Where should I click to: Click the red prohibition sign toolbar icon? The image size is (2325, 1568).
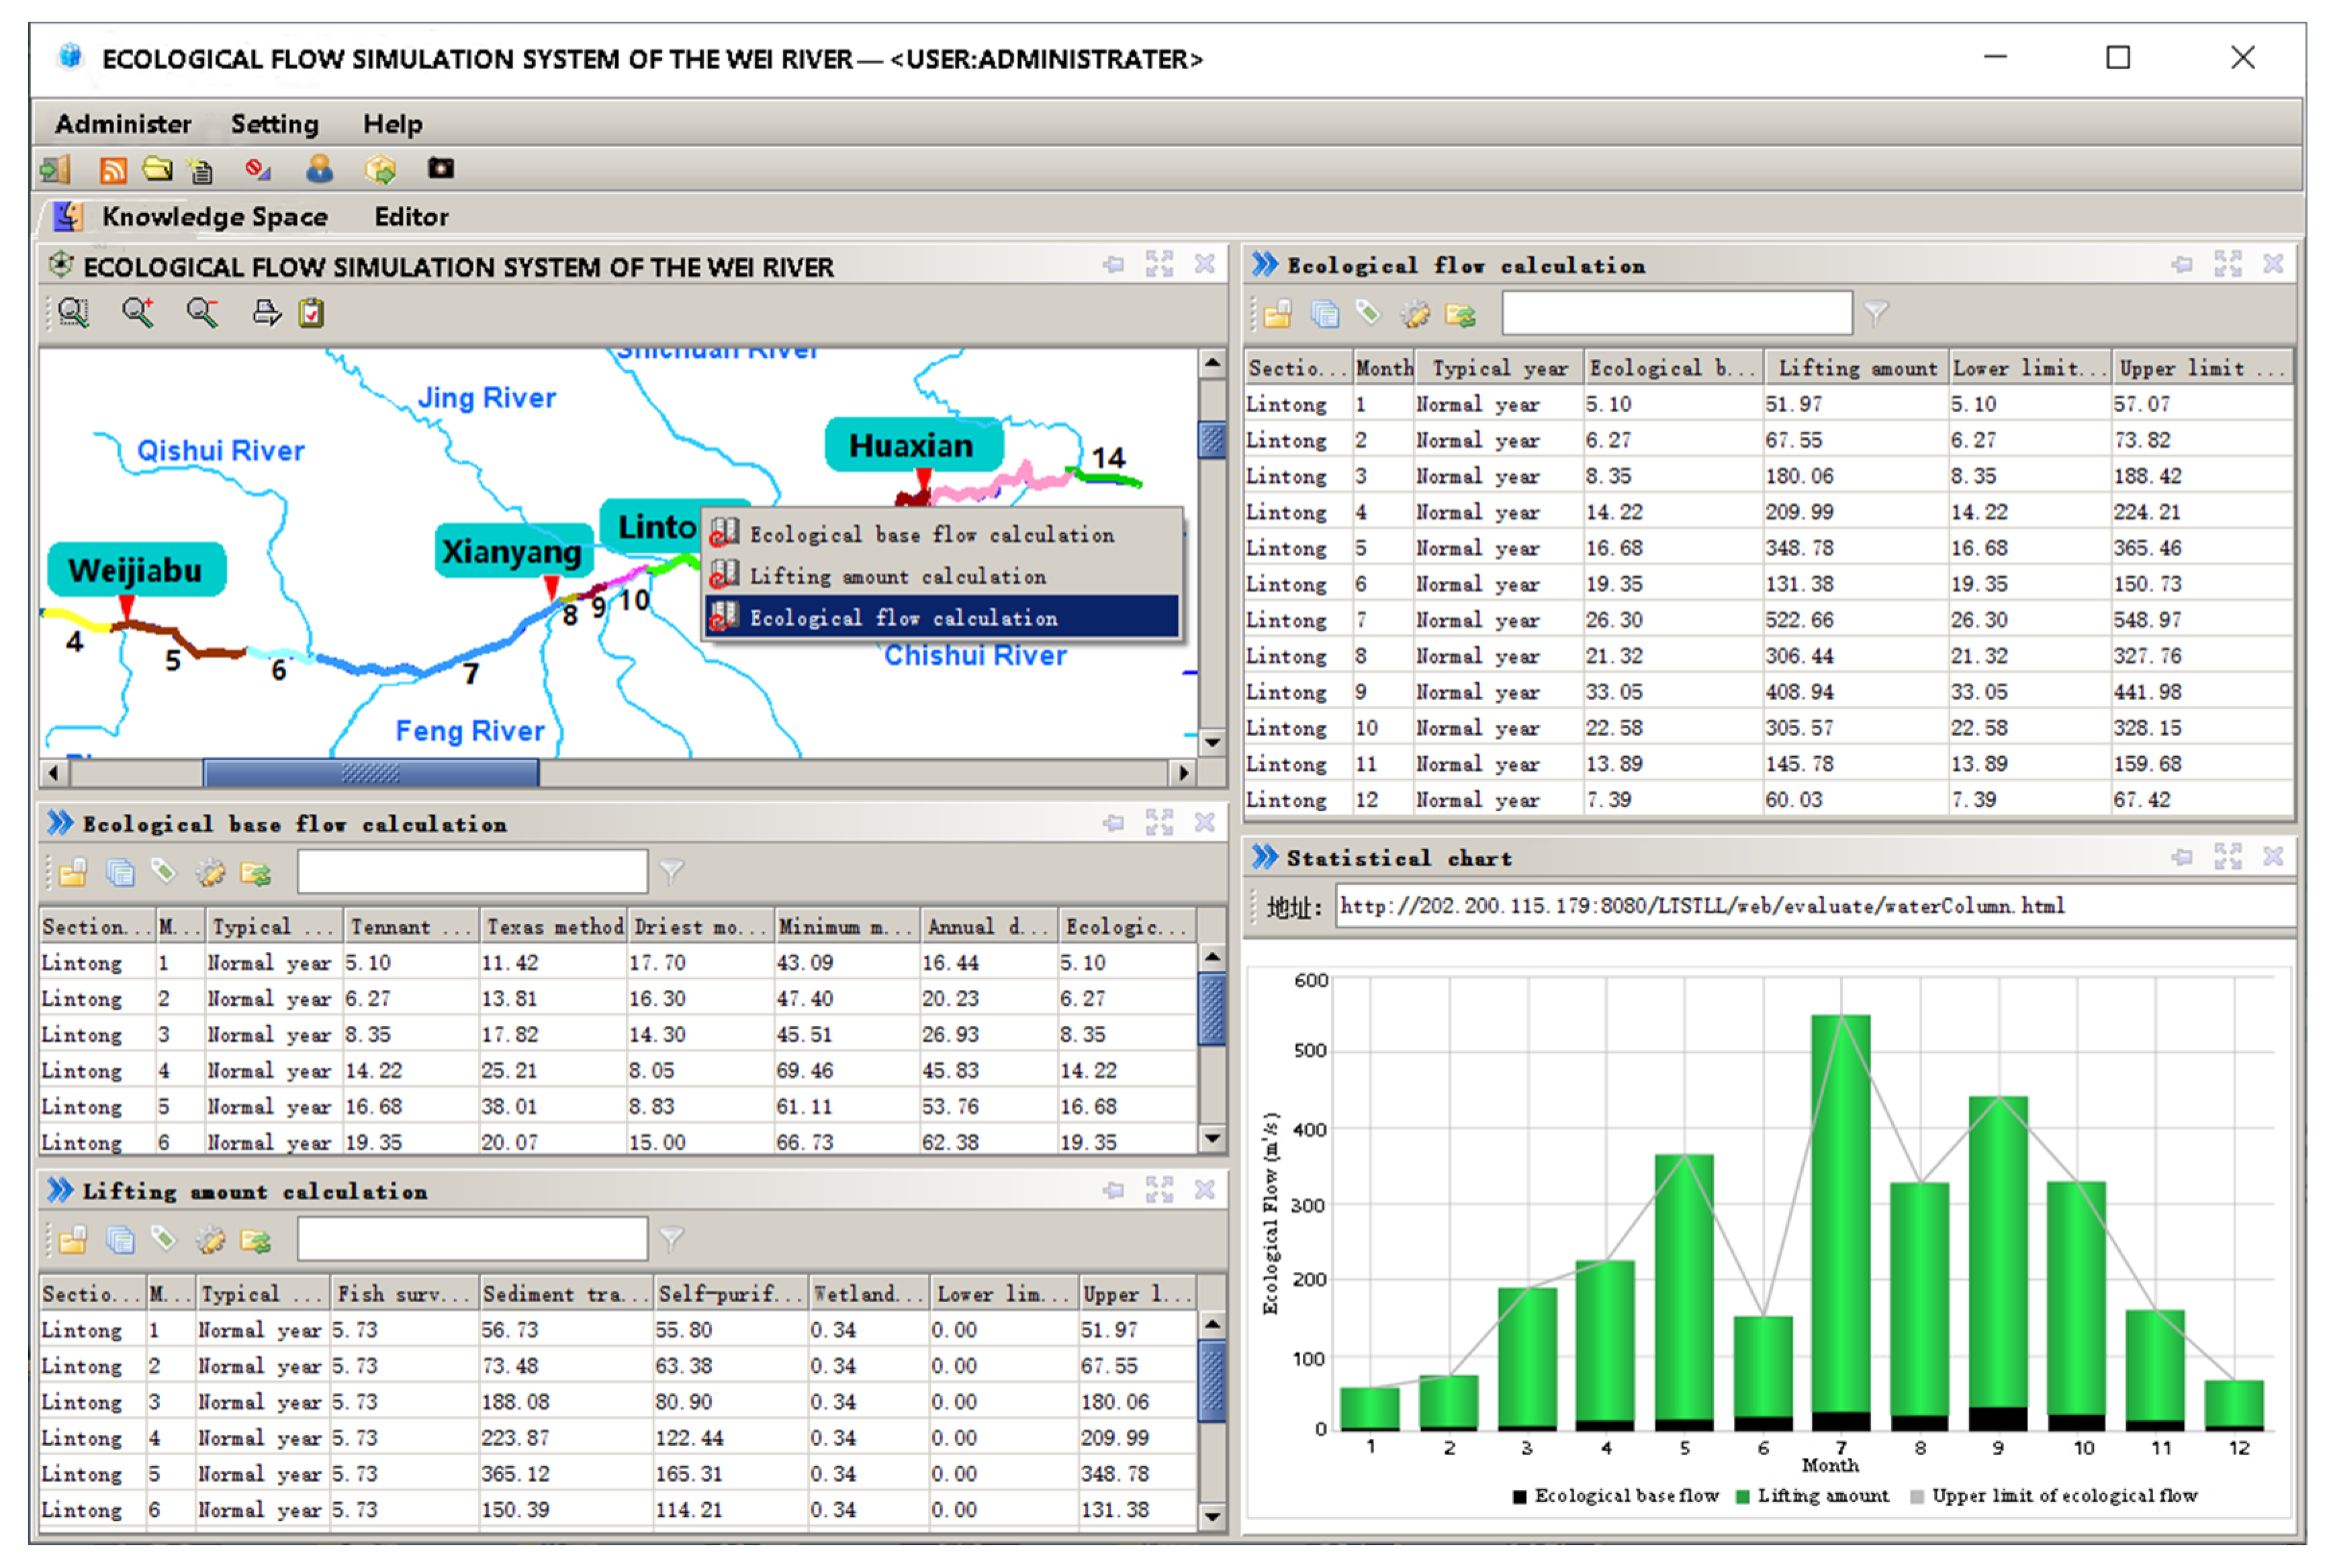click(x=258, y=169)
